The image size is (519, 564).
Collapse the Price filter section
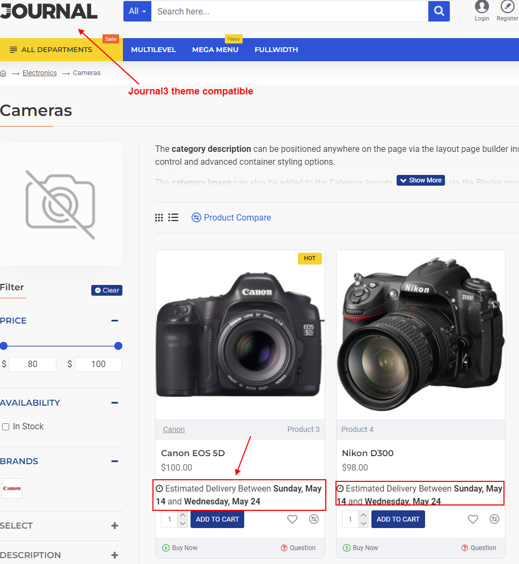click(115, 320)
